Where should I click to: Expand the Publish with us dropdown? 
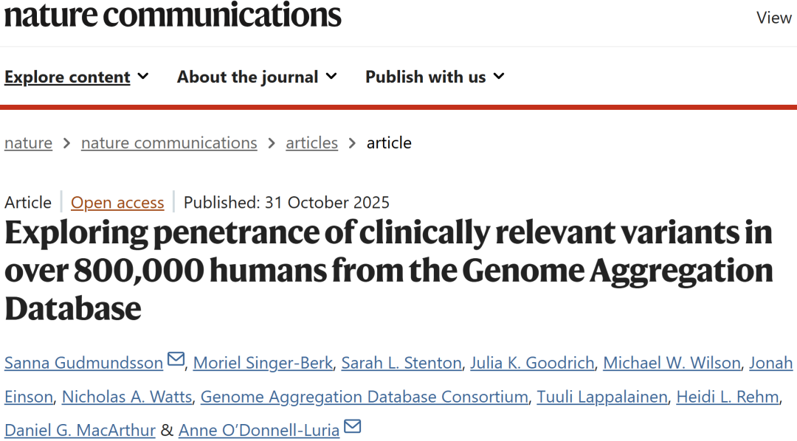coord(435,77)
